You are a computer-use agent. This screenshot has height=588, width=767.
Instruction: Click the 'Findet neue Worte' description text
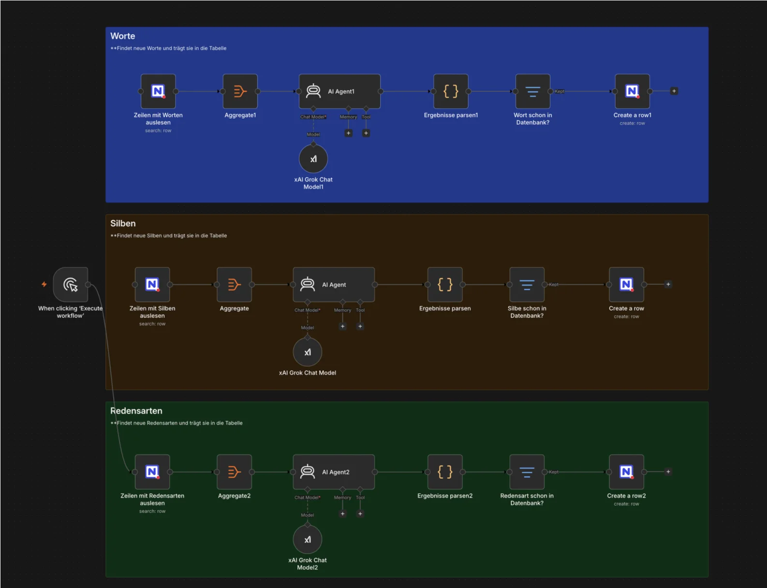[168, 48]
